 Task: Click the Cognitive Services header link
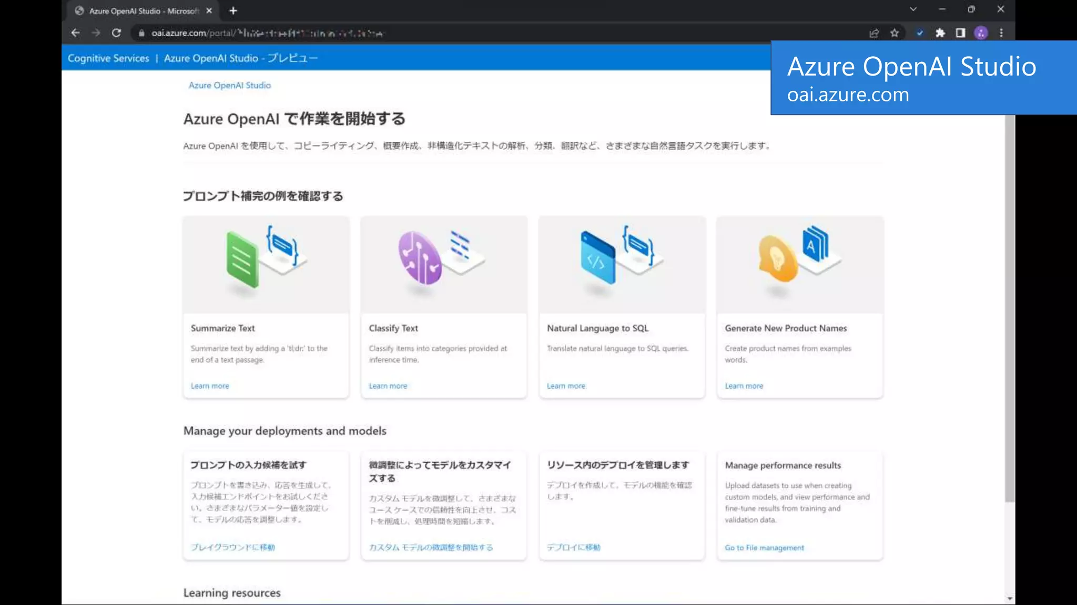point(108,58)
